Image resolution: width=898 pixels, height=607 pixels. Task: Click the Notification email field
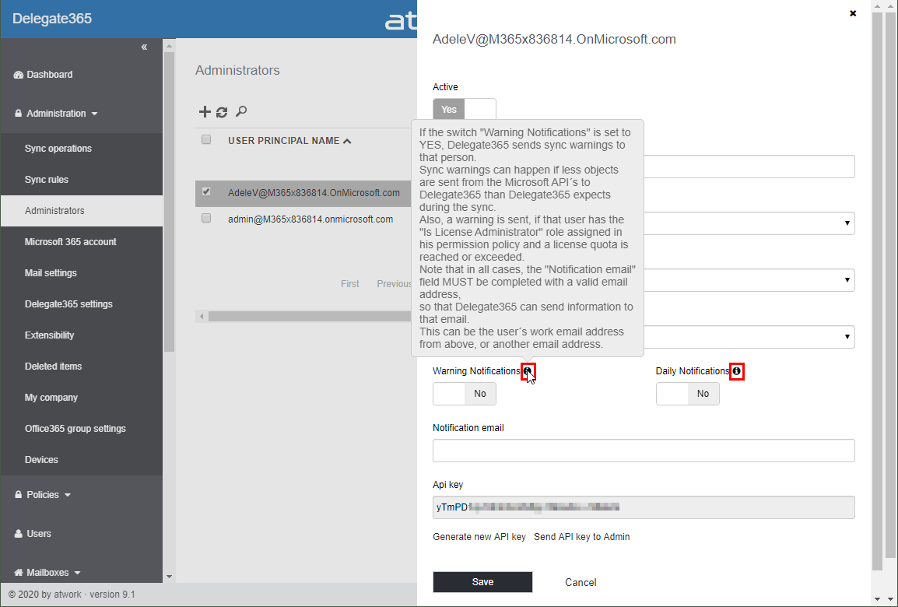(644, 451)
